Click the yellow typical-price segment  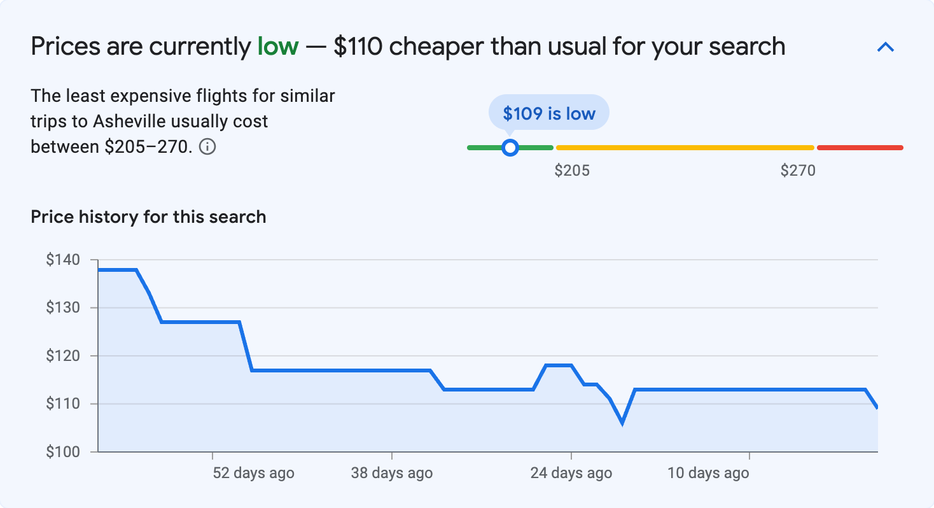coord(684,147)
